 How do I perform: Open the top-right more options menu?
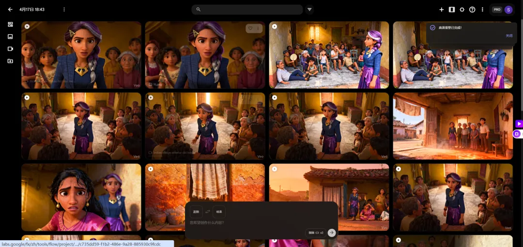pyautogui.click(x=482, y=10)
